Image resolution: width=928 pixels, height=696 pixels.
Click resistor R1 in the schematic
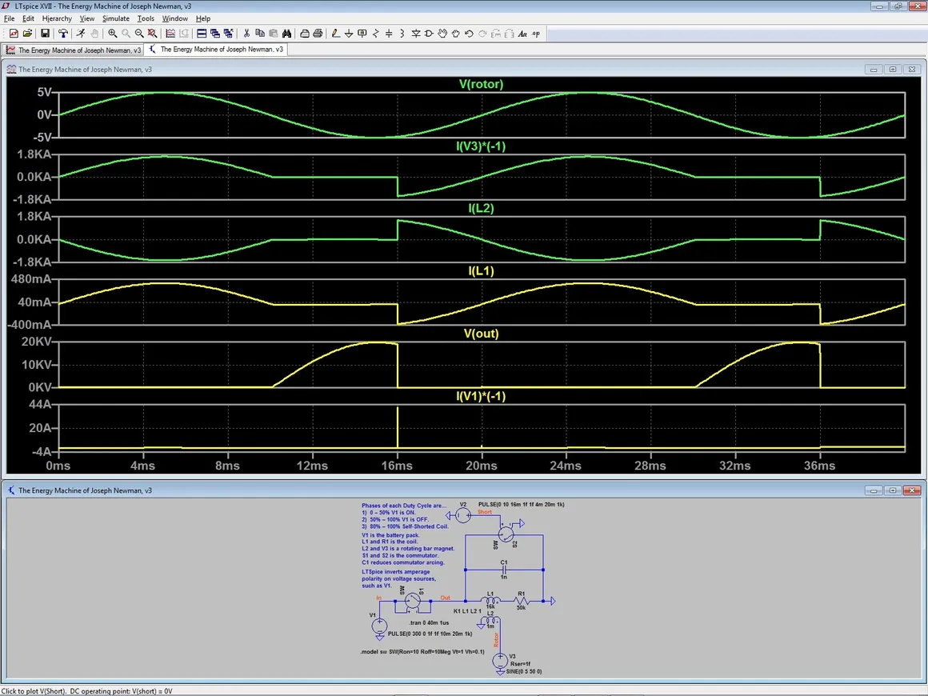[x=521, y=601]
